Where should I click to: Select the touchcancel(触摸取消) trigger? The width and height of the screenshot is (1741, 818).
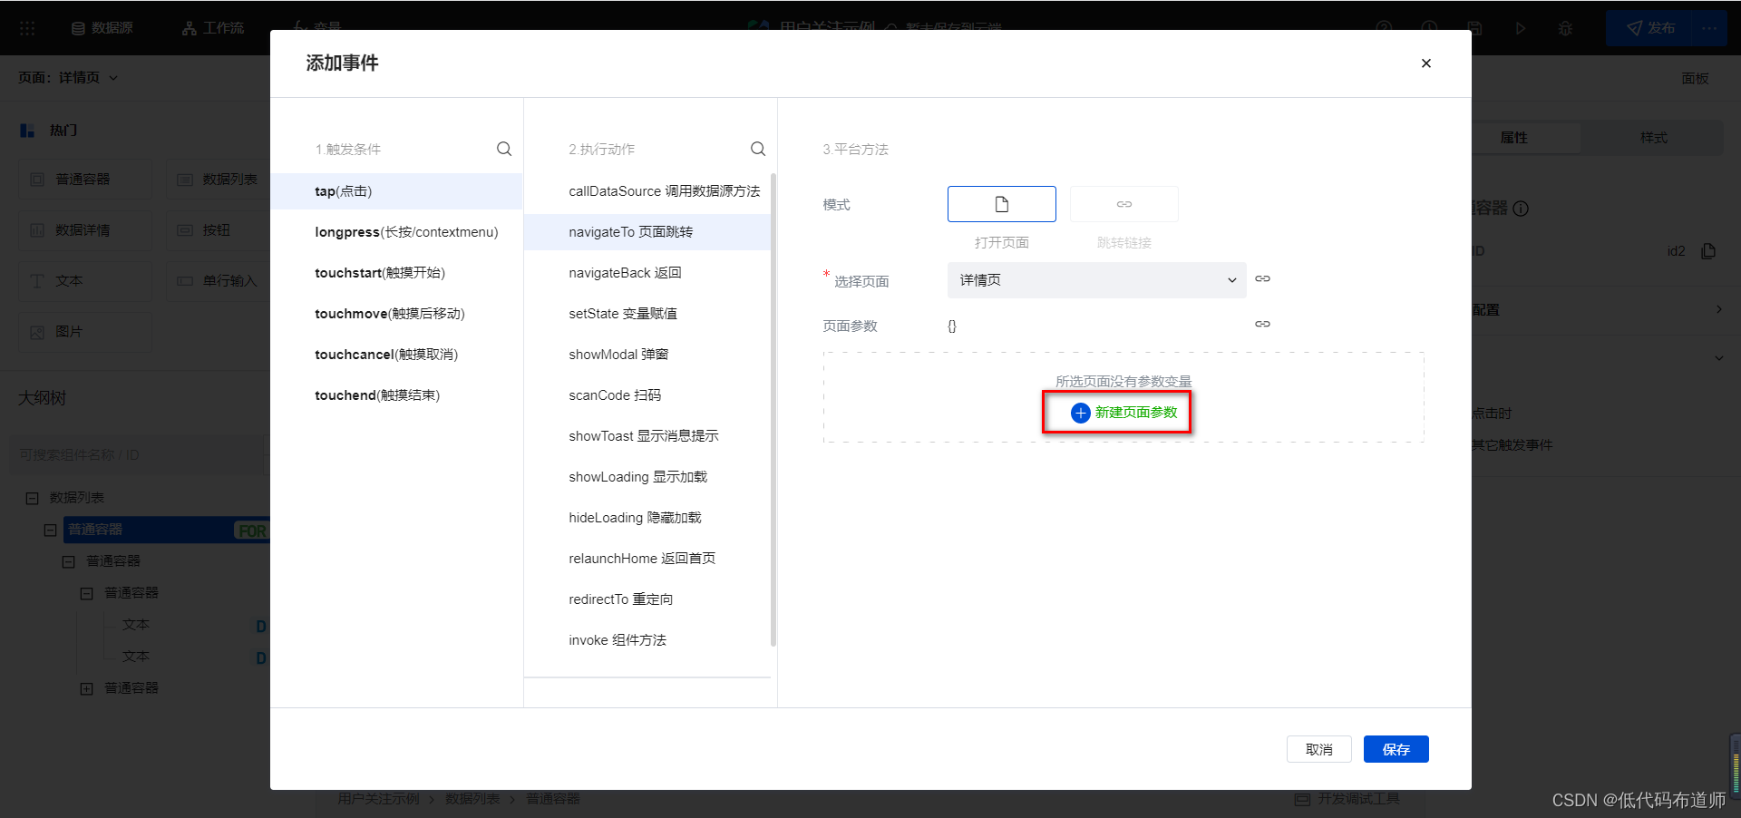tap(396, 355)
